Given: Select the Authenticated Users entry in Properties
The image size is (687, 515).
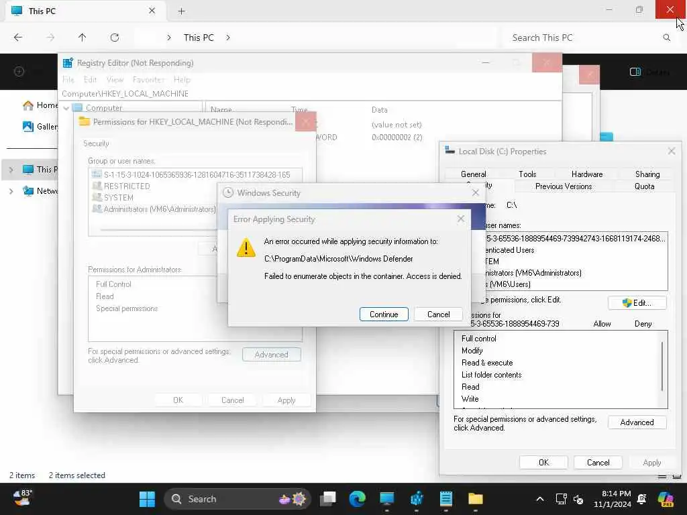Looking at the screenshot, I should (510, 250).
